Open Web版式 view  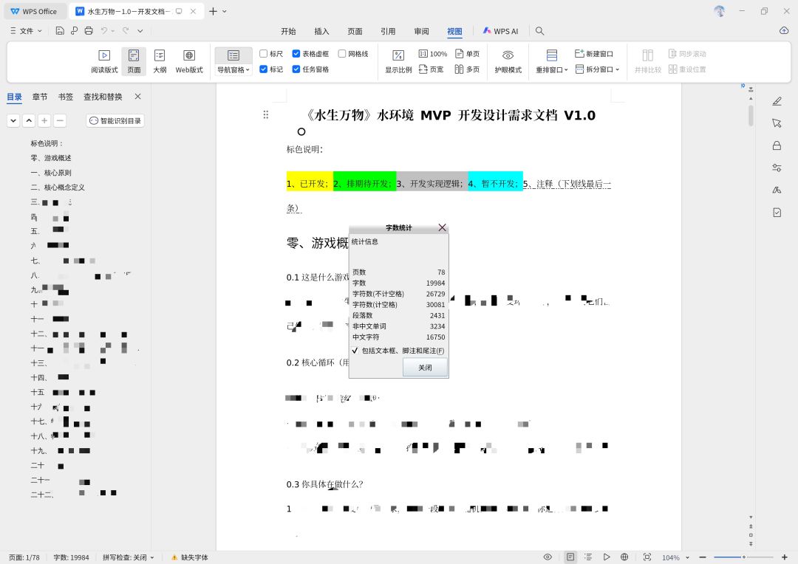[x=189, y=61]
